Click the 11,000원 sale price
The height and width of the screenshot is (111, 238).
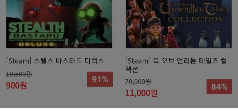(x=141, y=93)
